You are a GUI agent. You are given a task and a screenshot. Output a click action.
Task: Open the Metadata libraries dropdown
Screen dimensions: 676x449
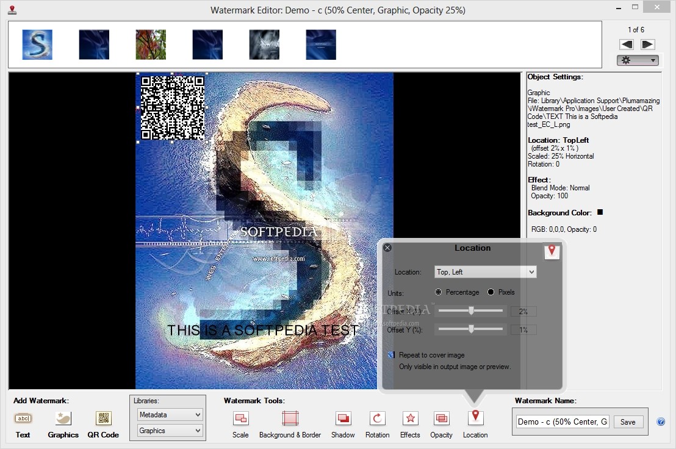(170, 414)
